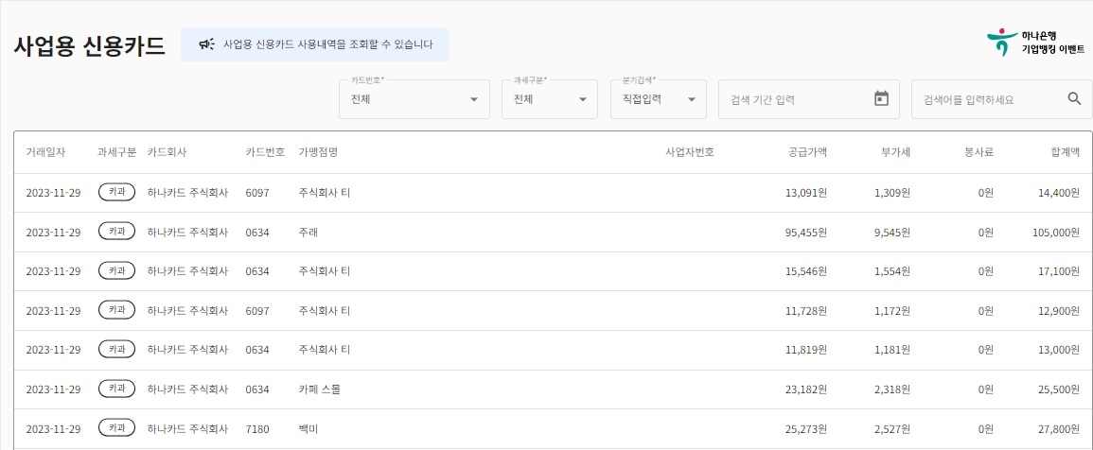1093x450 pixels.
Task: Click 키과 badge in the 카페 스몰 row
Action: tap(116, 389)
